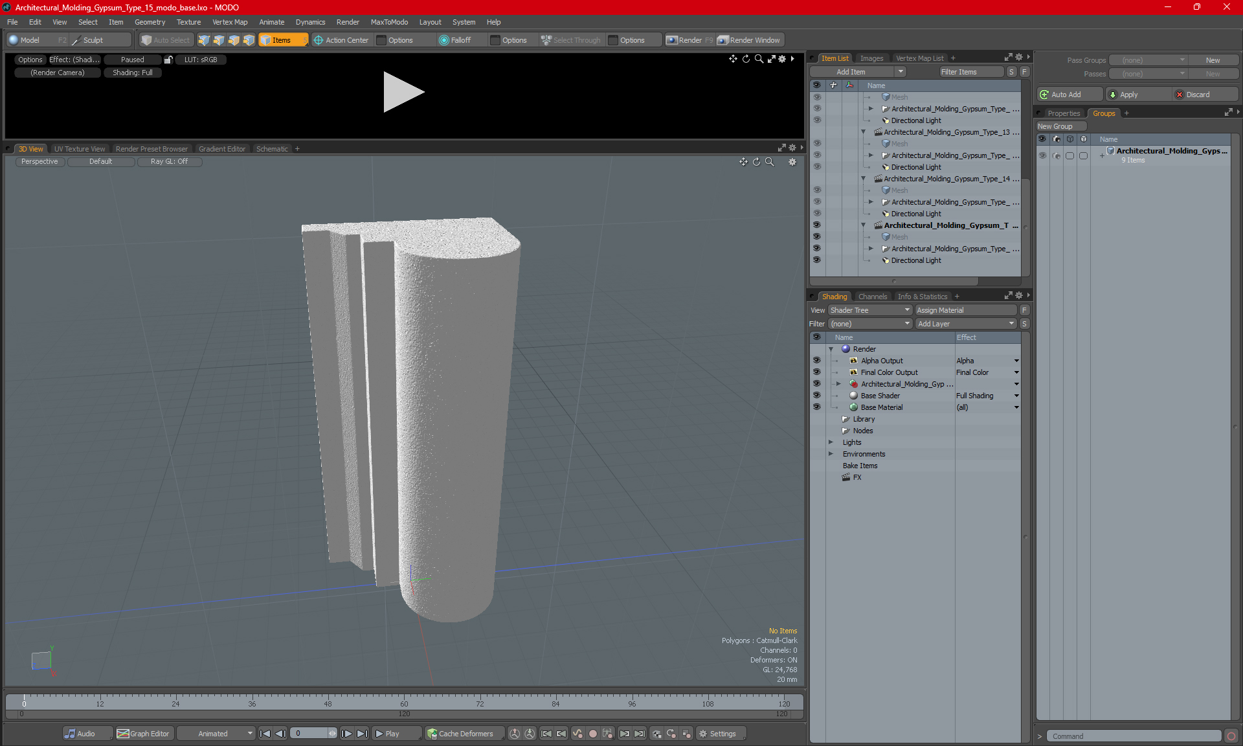Expand the Environments tree node

tap(831, 454)
